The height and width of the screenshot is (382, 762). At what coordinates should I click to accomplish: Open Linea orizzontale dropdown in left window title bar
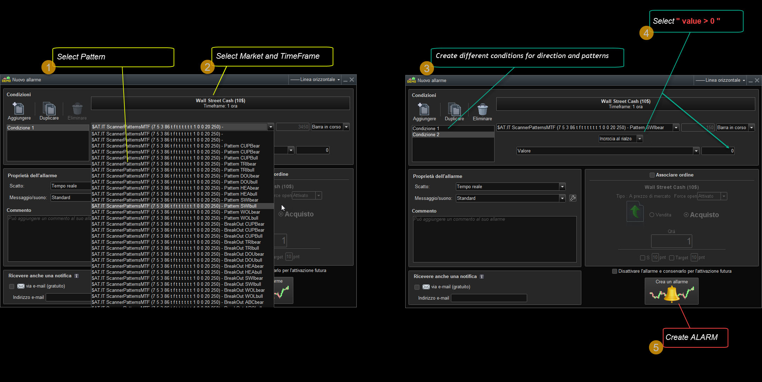point(315,80)
